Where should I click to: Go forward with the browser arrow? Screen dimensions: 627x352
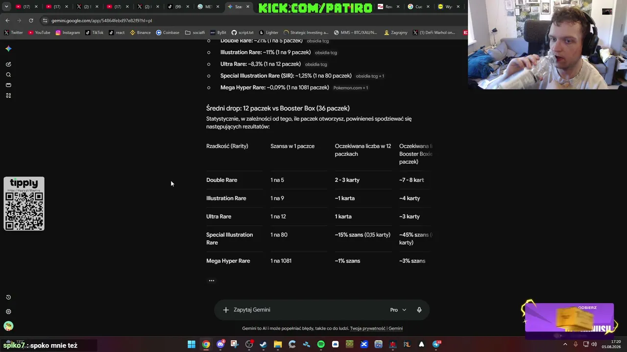tap(19, 21)
